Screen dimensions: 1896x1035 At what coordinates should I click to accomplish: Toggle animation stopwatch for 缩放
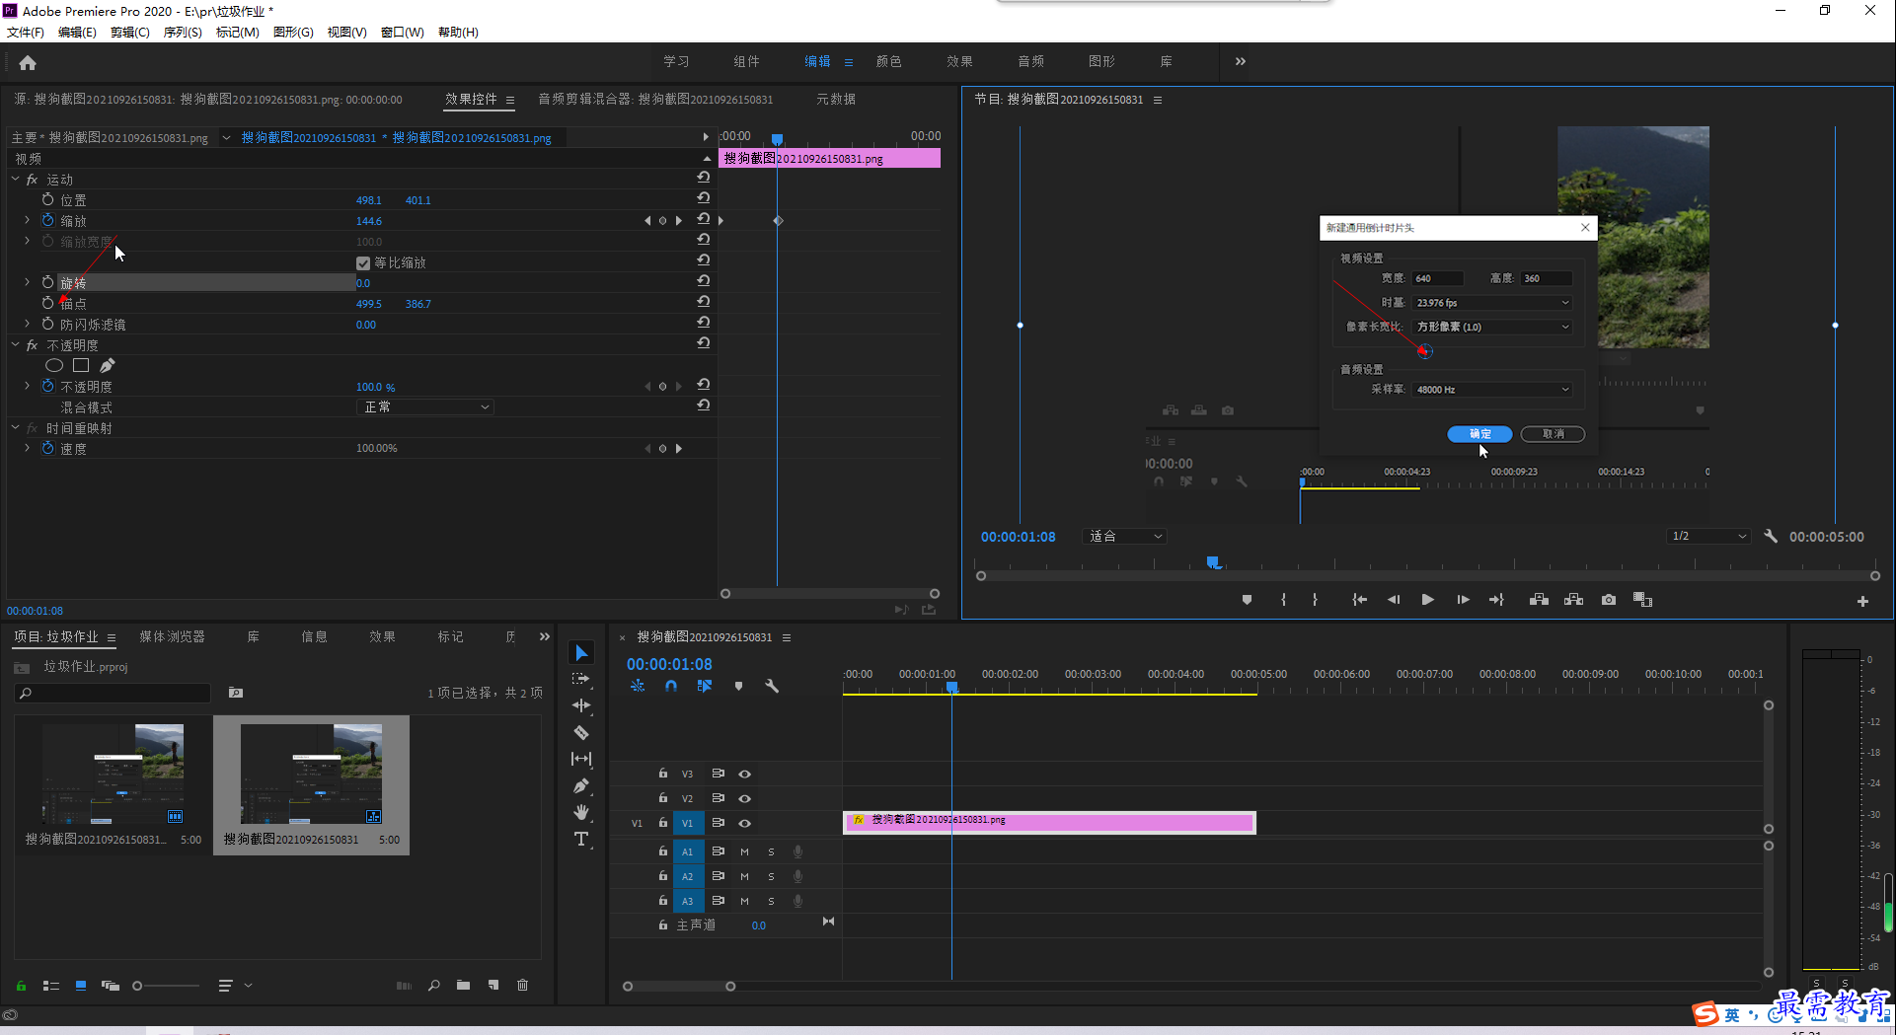[47, 220]
